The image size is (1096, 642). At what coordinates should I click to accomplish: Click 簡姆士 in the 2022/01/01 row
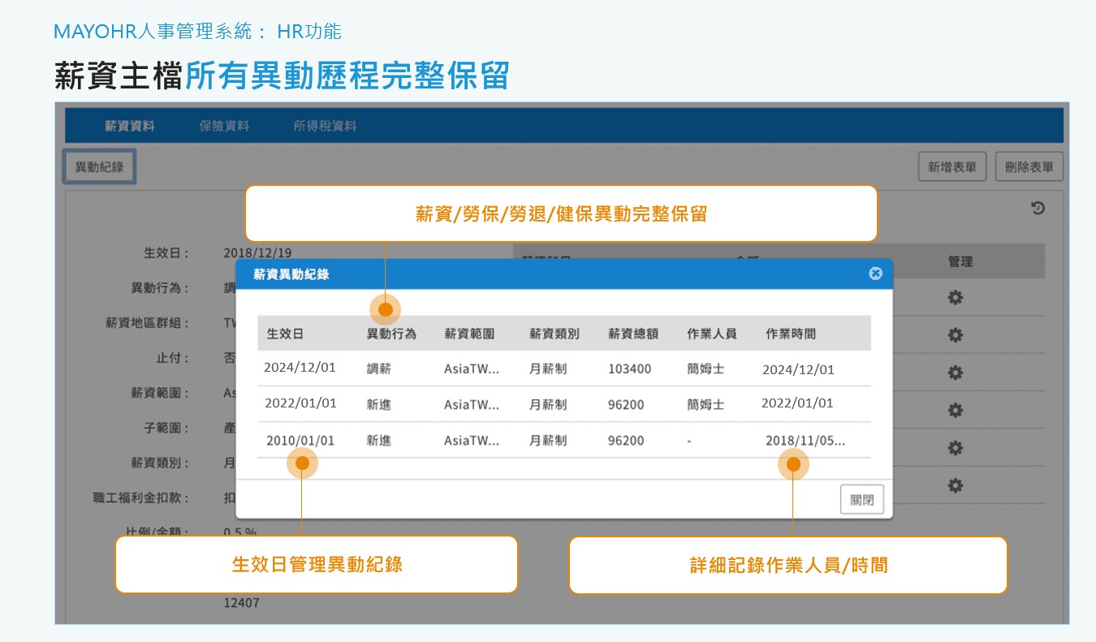tap(705, 404)
